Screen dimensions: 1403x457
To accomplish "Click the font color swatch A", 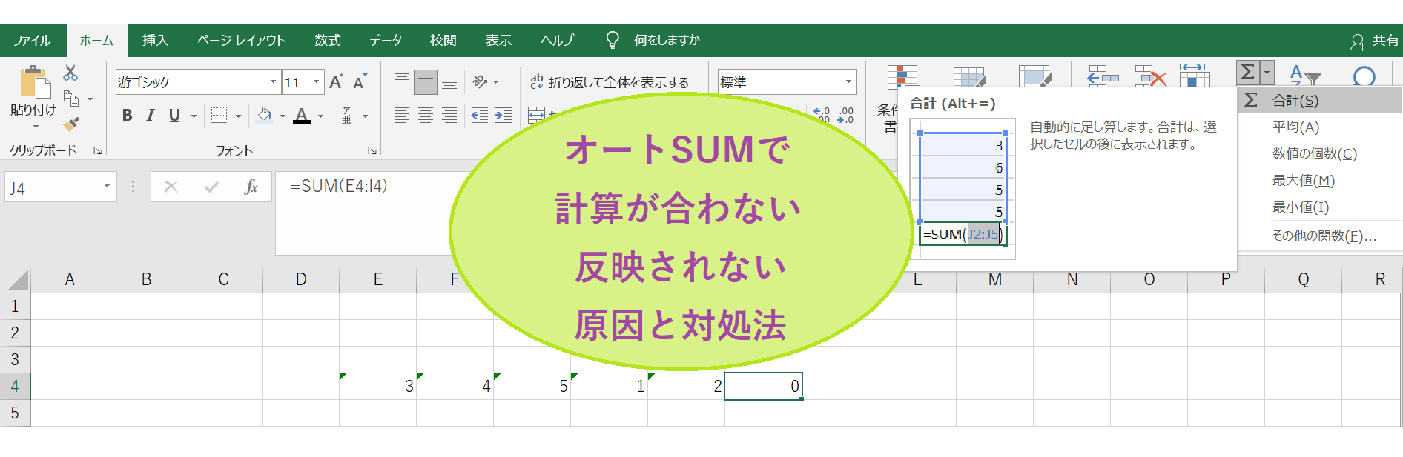I will click(302, 116).
